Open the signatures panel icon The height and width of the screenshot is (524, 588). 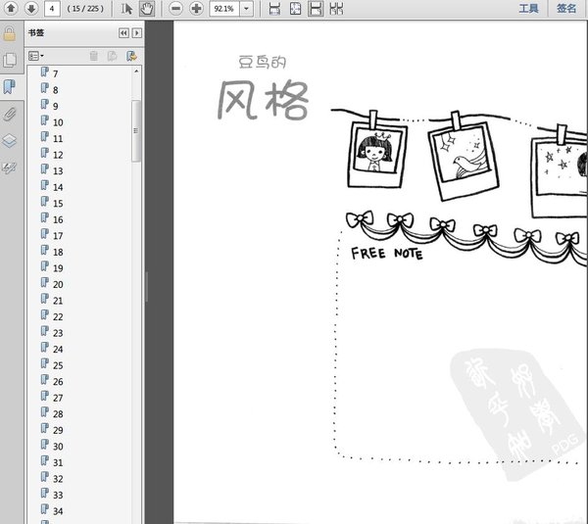click(x=10, y=167)
